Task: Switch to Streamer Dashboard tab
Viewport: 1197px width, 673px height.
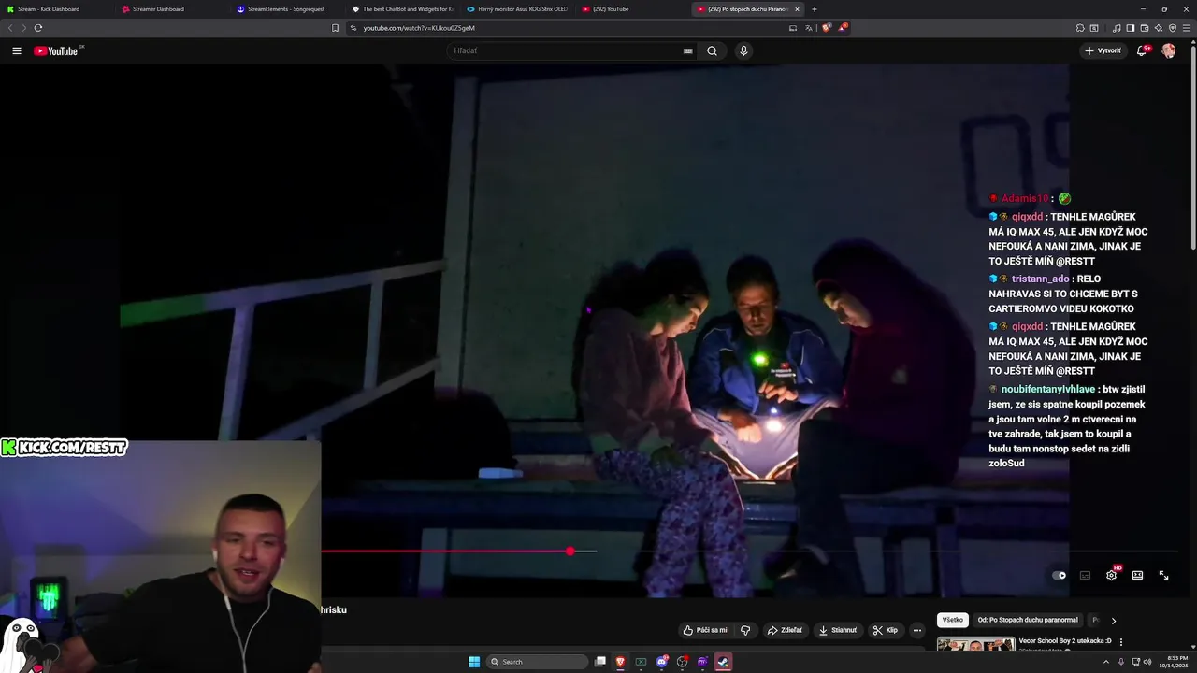Action: coord(173,9)
